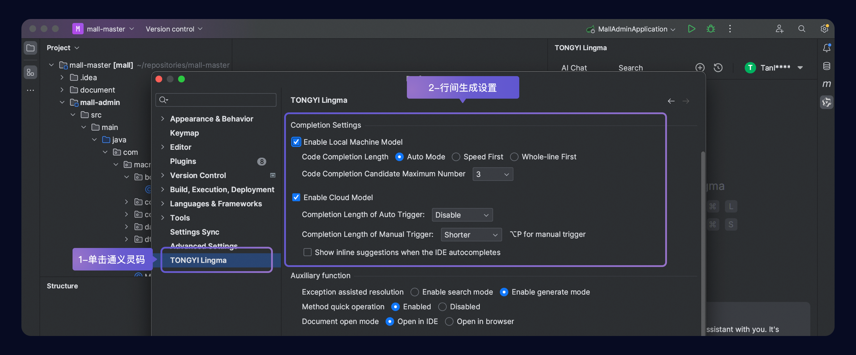Open MallAdminApplication run configuration dropdown
The width and height of the screenshot is (856, 355).
[673, 29]
